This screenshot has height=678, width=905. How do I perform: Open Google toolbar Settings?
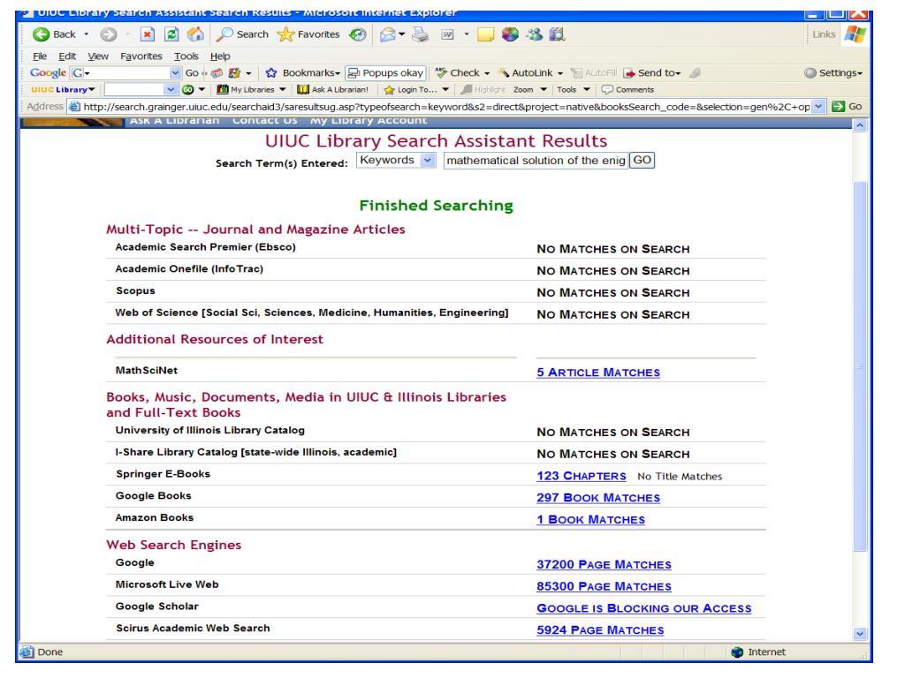click(833, 72)
